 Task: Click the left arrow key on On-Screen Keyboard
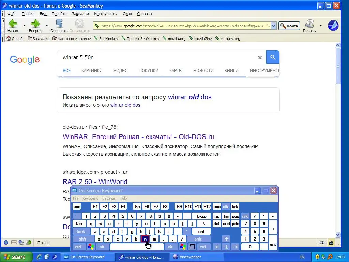(x=217, y=247)
